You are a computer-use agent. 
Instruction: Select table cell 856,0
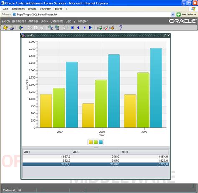(x=96, y=157)
